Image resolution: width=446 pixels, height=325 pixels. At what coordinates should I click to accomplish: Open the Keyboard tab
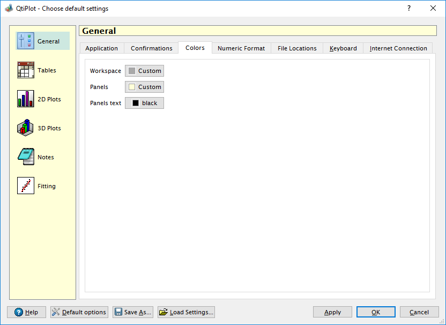(x=343, y=48)
